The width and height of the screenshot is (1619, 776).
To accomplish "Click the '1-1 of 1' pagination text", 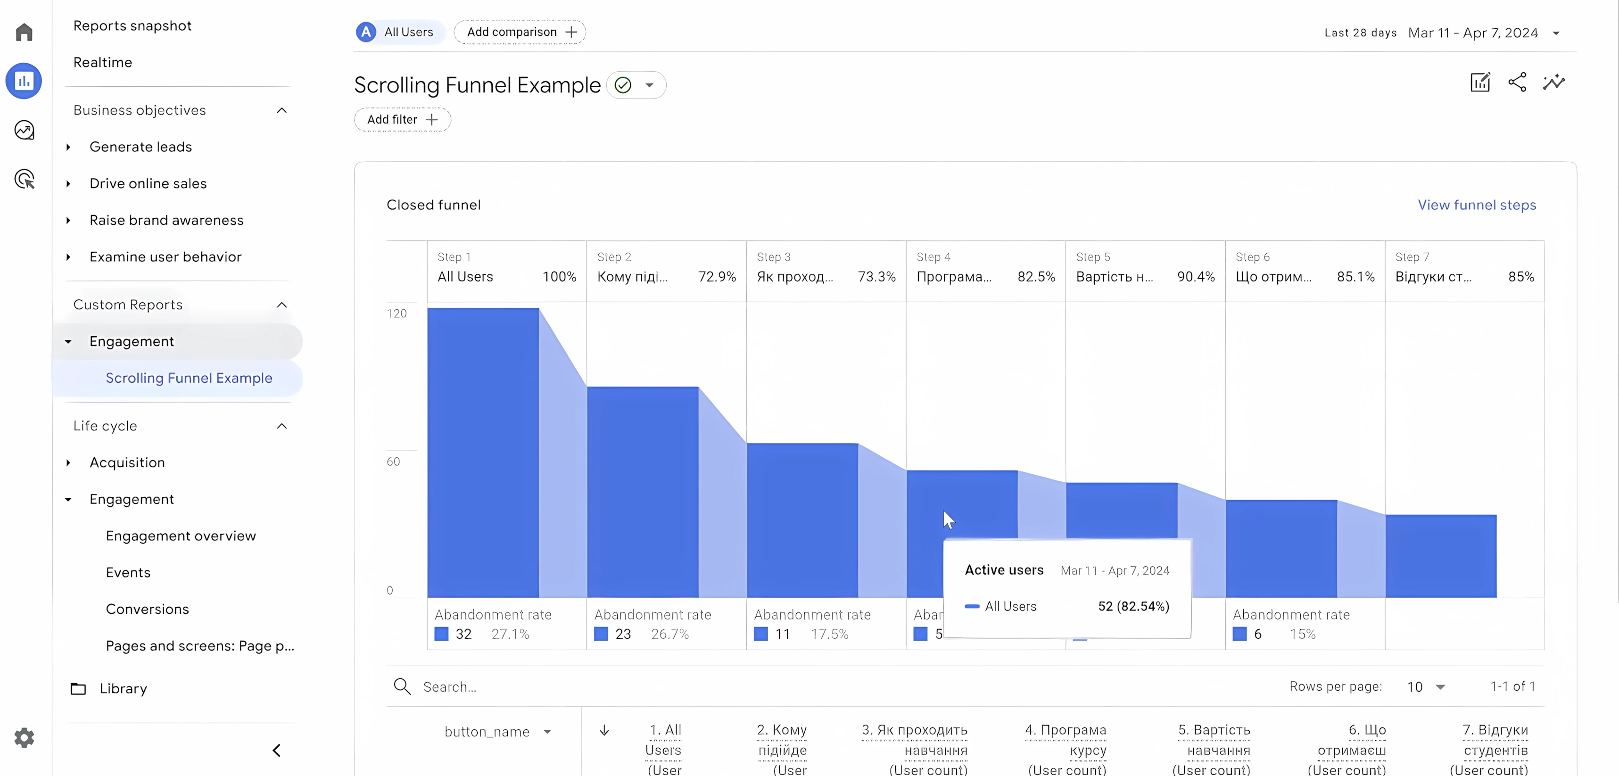I will point(1513,686).
